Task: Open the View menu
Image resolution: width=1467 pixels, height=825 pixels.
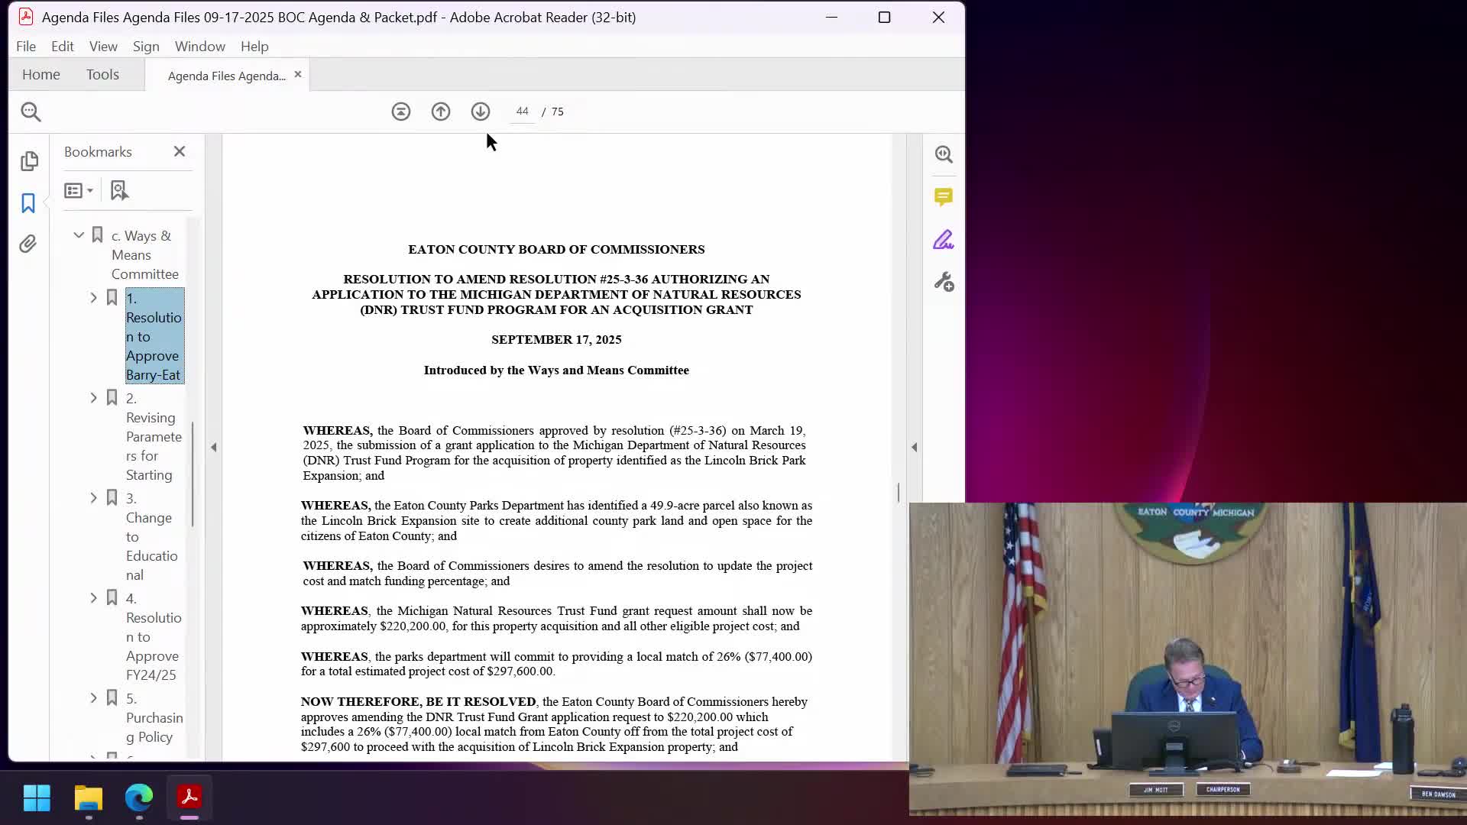Action: [x=103, y=47]
